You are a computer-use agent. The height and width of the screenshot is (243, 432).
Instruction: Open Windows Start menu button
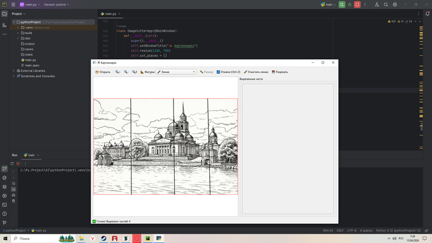point(5,238)
